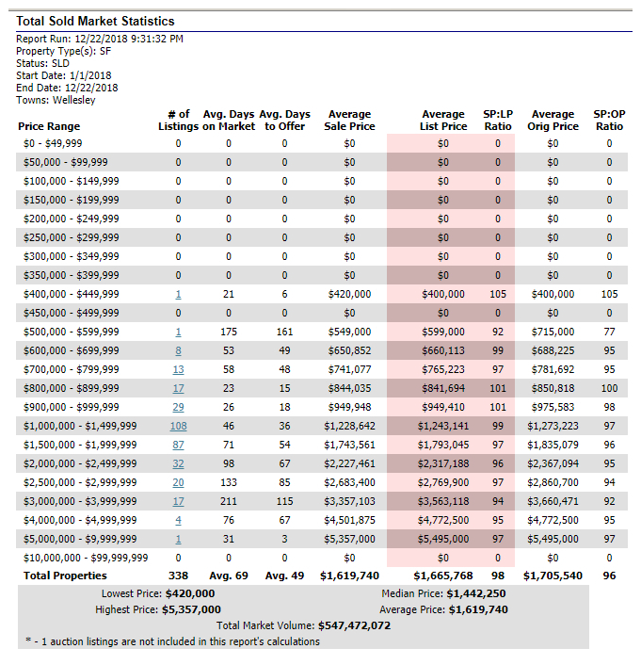The width and height of the screenshot is (641, 665).
Task: Click the Average List Price column header
Action: (x=443, y=121)
